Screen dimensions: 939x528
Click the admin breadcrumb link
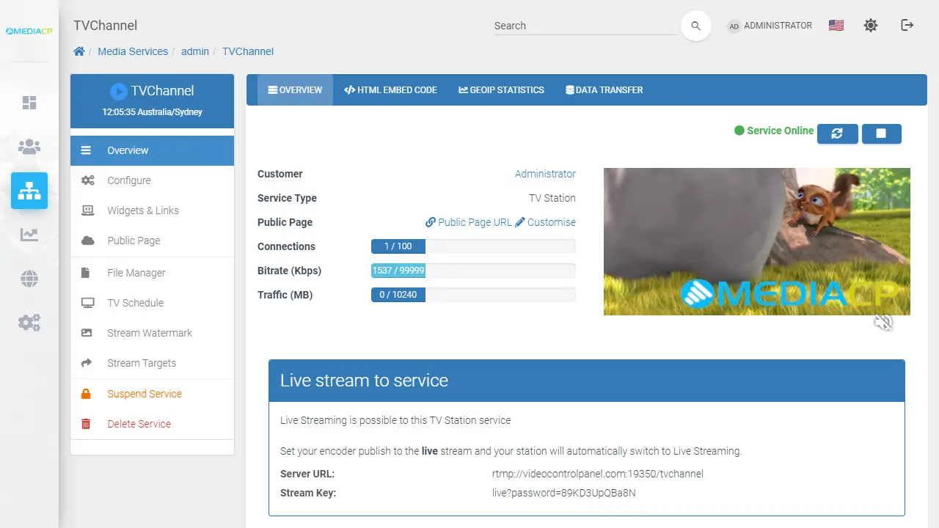click(x=195, y=51)
